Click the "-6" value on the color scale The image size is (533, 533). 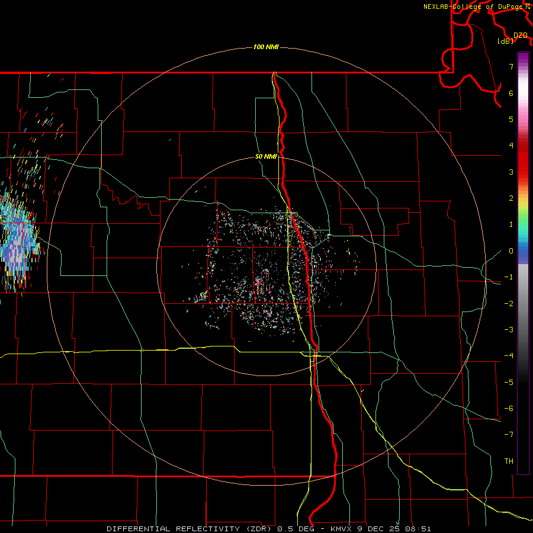click(x=509, y=409)
